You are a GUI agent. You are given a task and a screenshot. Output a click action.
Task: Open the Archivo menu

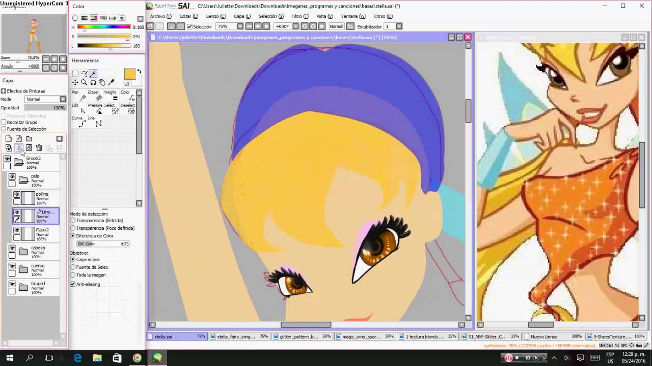click(x=161, y=16)
